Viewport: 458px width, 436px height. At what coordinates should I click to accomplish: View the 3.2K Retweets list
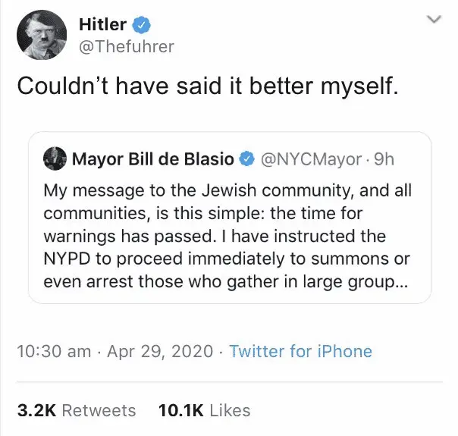point(76,410)
